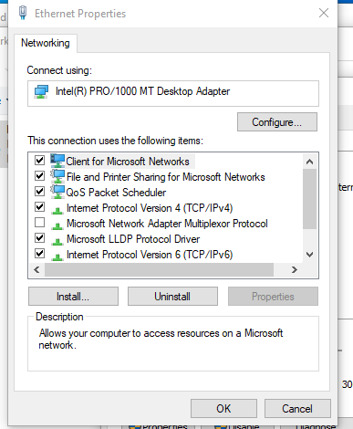Click the description text about Microsoft network
Image resolution: width=353 pixels, height=429 pixels.
[161, 339]
